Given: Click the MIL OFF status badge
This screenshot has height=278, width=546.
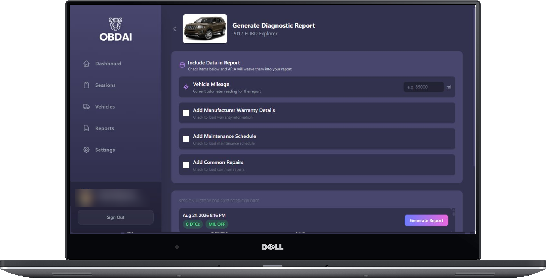Looking at the screenshot, I should point(217,224).
